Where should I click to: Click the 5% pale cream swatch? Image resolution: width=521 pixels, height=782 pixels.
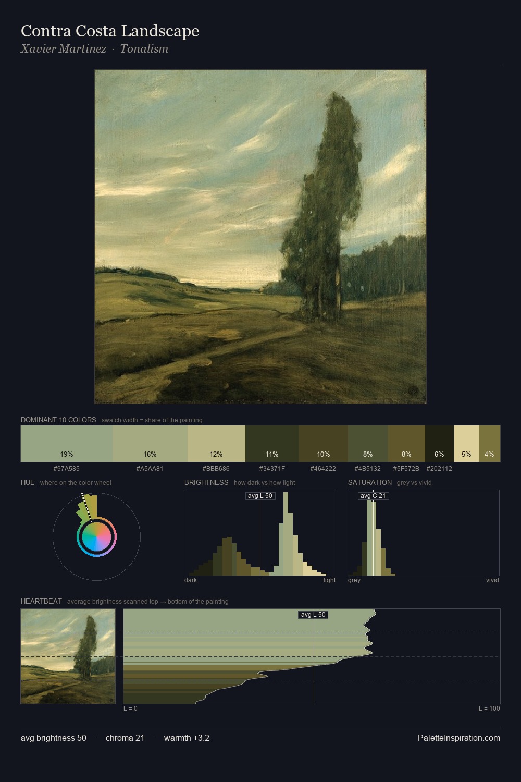tap(466, 444)
